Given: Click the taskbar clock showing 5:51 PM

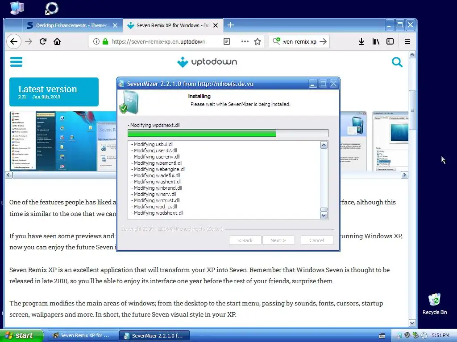Looking at the screenshot, I should pos(440,336).
